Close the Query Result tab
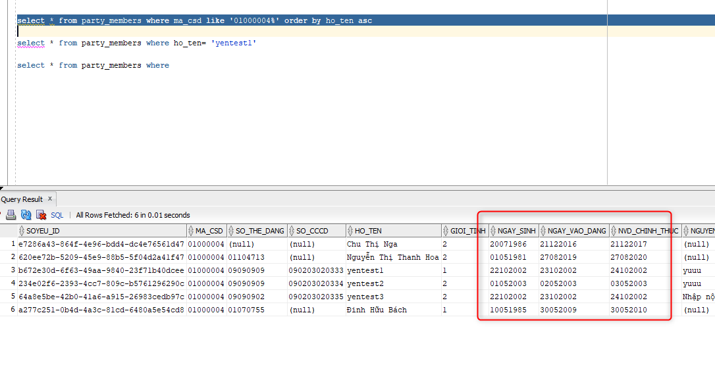This screenshot has width=715, height=388. (50, 199)
